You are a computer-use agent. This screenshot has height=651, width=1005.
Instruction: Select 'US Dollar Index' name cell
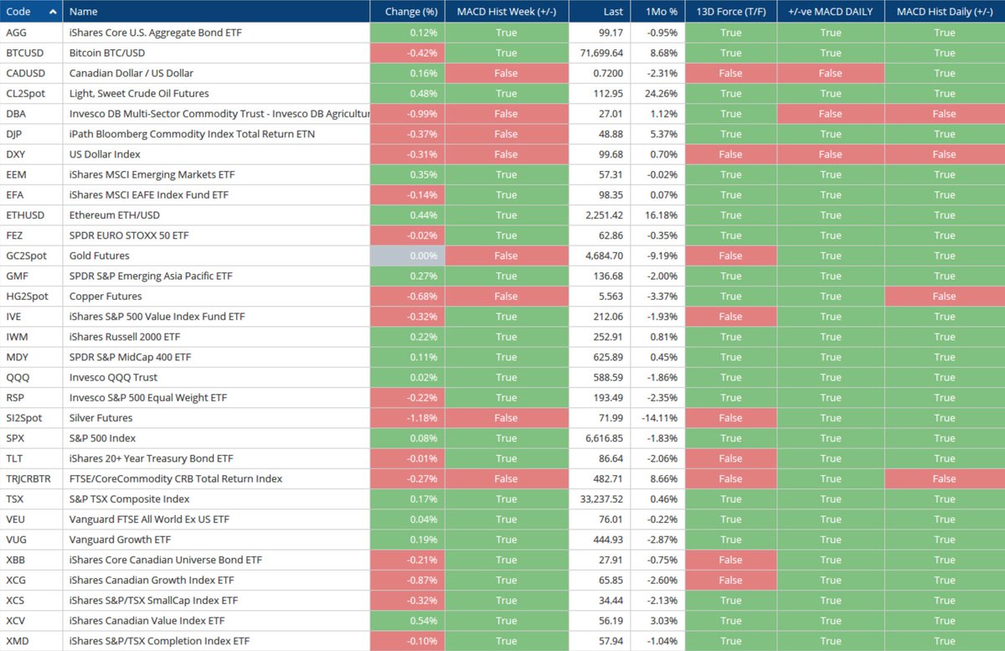pyautogui.click(x=216, y=154)
